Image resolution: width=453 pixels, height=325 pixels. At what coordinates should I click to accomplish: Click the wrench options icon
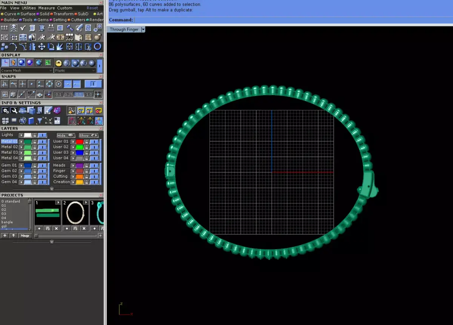(14, 110)
